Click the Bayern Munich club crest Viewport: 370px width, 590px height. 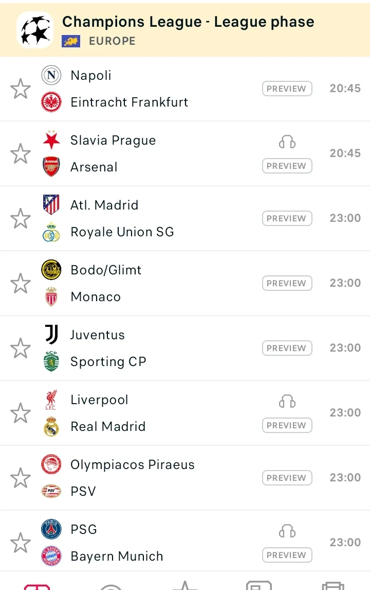pos(51,557)
